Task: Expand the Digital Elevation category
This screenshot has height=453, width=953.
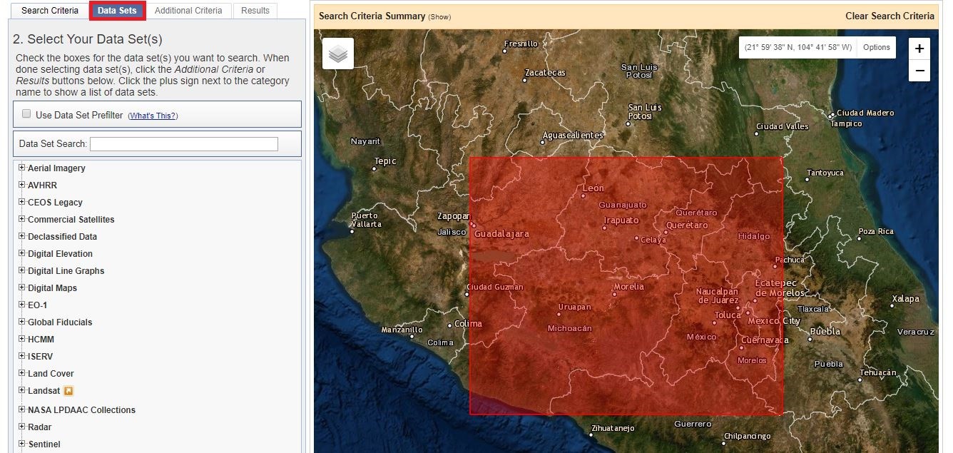Action: (22, 254)
